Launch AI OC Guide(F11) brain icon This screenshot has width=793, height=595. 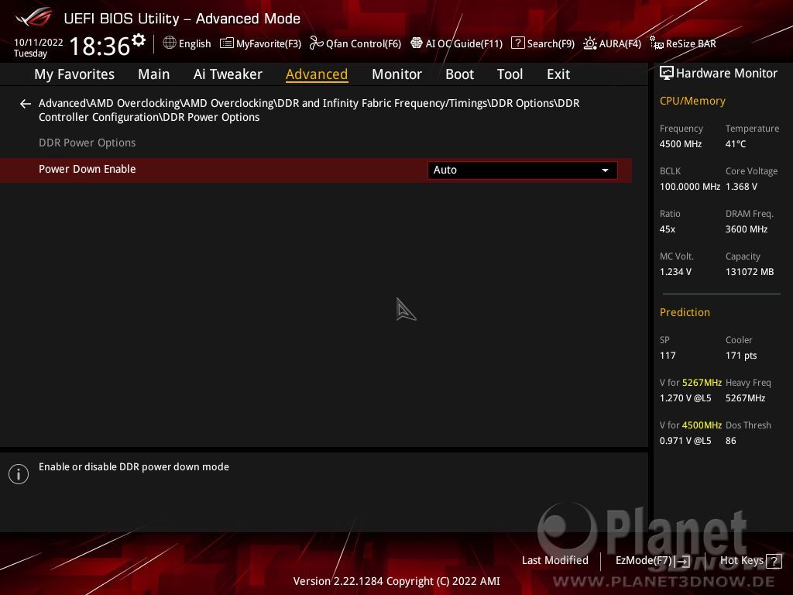coord(416,43)
